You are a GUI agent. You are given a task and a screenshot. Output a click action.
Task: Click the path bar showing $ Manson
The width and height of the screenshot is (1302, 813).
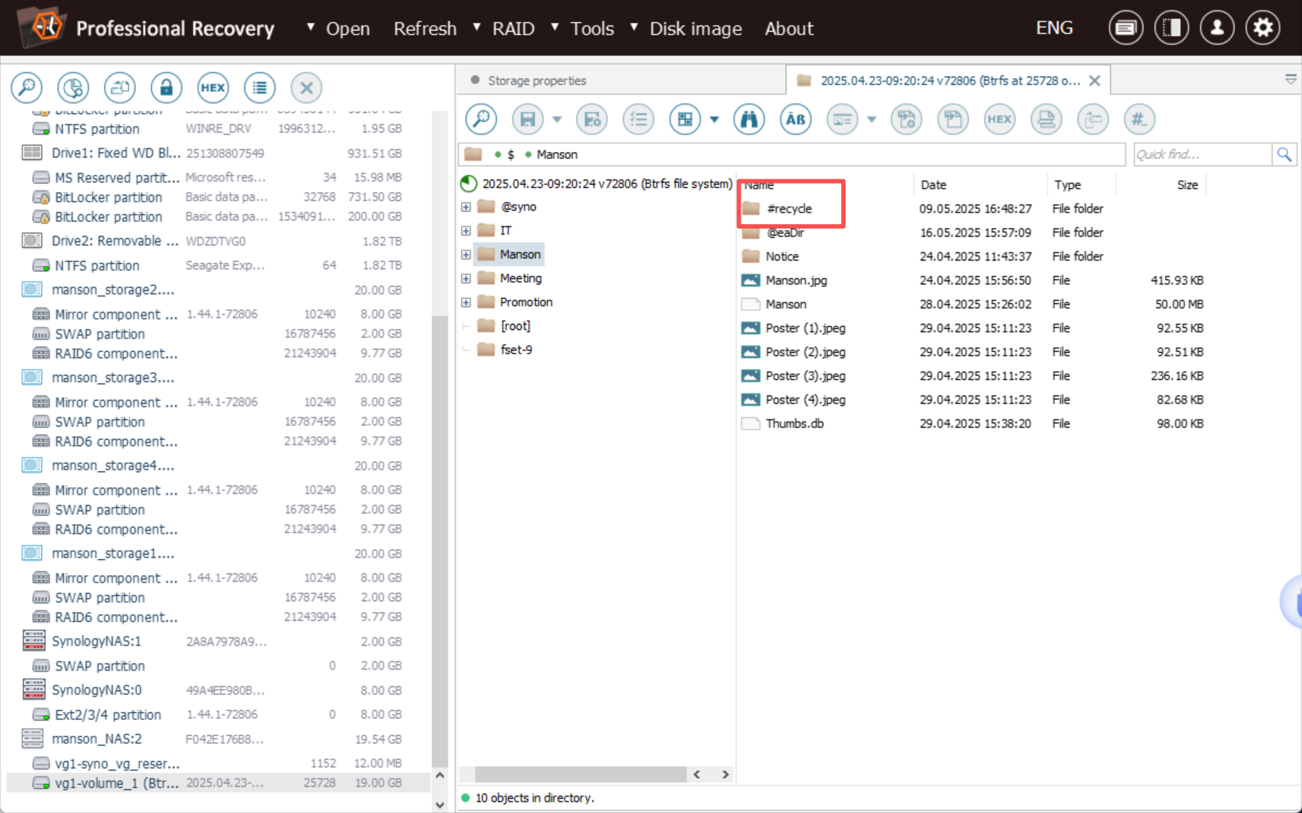792,154
